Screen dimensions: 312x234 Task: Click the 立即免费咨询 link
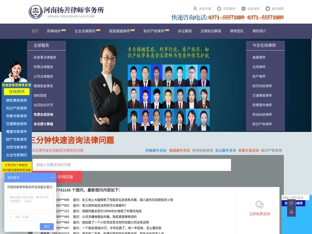pyautogui.click(x=260, y=214)
